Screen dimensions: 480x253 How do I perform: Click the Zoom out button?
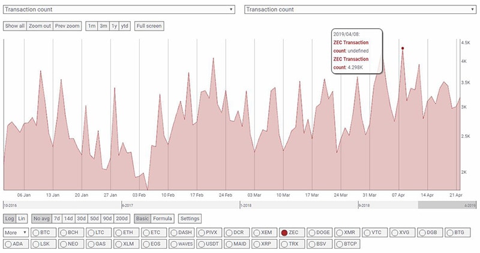click(40, 26)
